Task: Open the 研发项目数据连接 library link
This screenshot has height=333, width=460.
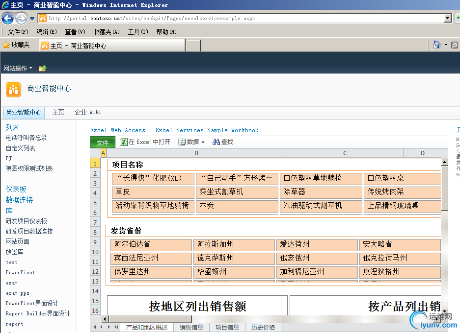Action: coord(29,231)
